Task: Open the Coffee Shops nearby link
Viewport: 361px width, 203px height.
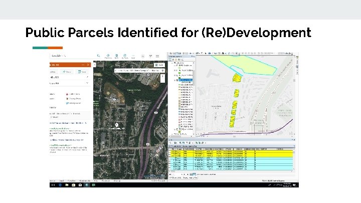Action: [x=73, y=94]
